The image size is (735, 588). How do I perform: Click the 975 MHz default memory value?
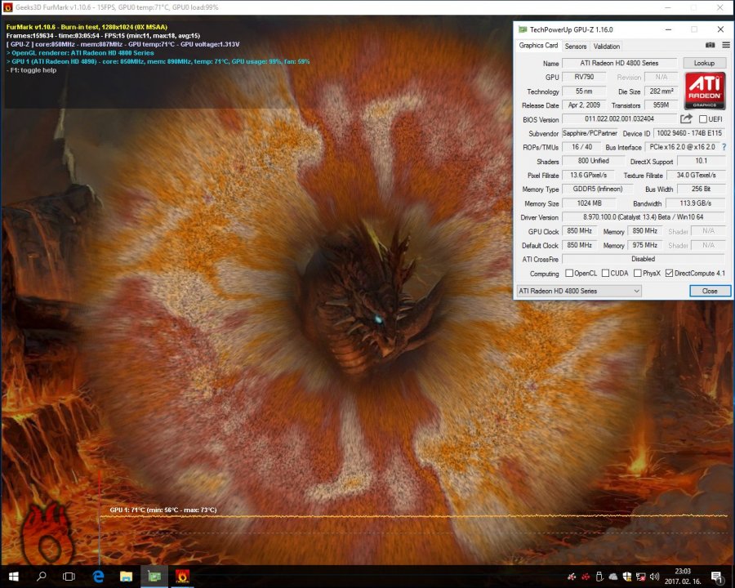click(644, 245)
